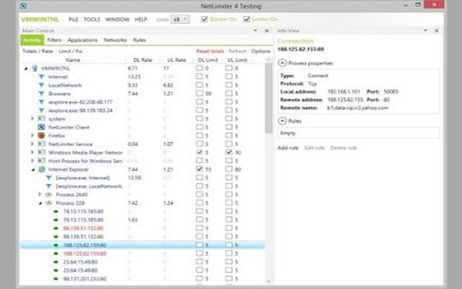This screenshot has width=462, height=289.
Task: Select the Internet Explorer application icon
Action: click(41, 169)
